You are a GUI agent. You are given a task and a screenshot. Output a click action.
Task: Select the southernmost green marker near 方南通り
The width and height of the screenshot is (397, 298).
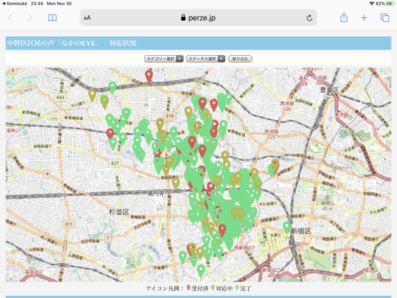[201, 270]
